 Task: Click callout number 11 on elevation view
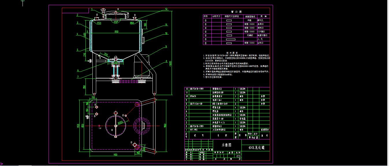pyautogui.click(x=166, y=24)
